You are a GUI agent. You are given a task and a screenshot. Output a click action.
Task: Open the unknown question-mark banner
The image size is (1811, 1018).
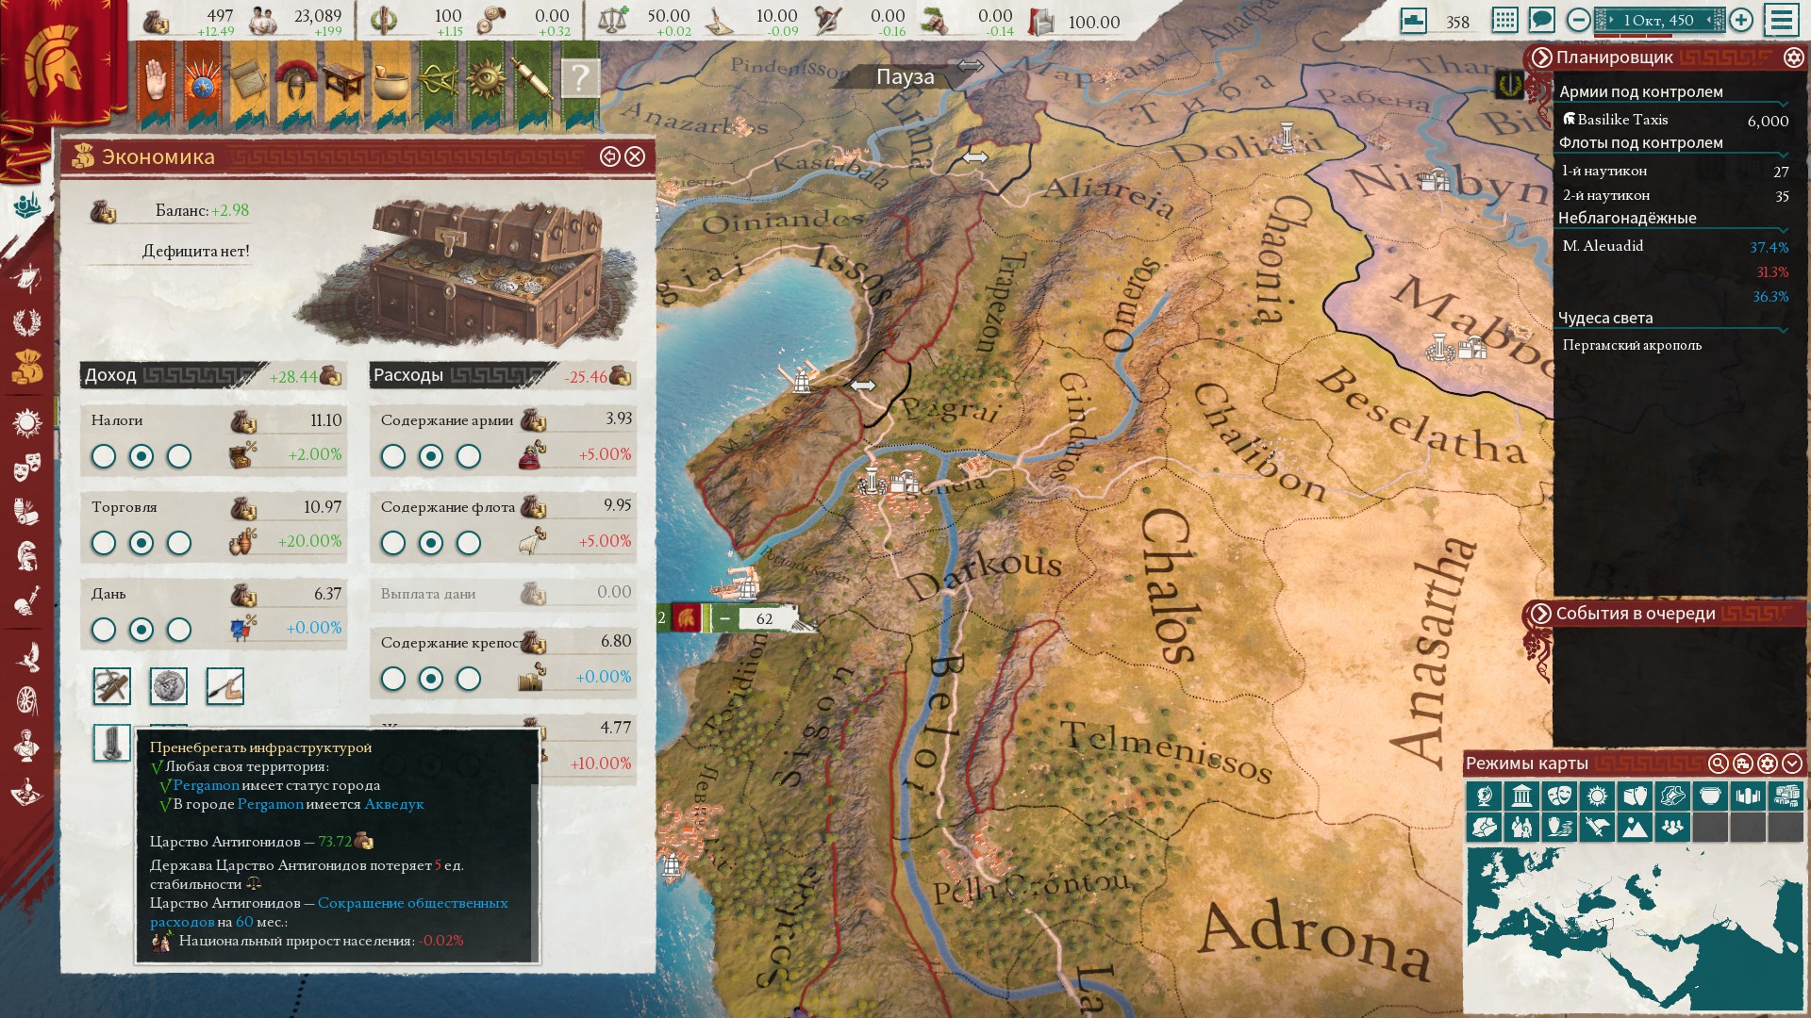pyautogui.click(x=580, y=79)
